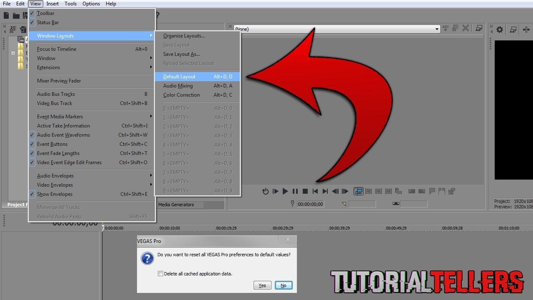Click the Create subclip icon in Trimmer
The height and width of the screenshot is (300, 533).
click(399, 192)
